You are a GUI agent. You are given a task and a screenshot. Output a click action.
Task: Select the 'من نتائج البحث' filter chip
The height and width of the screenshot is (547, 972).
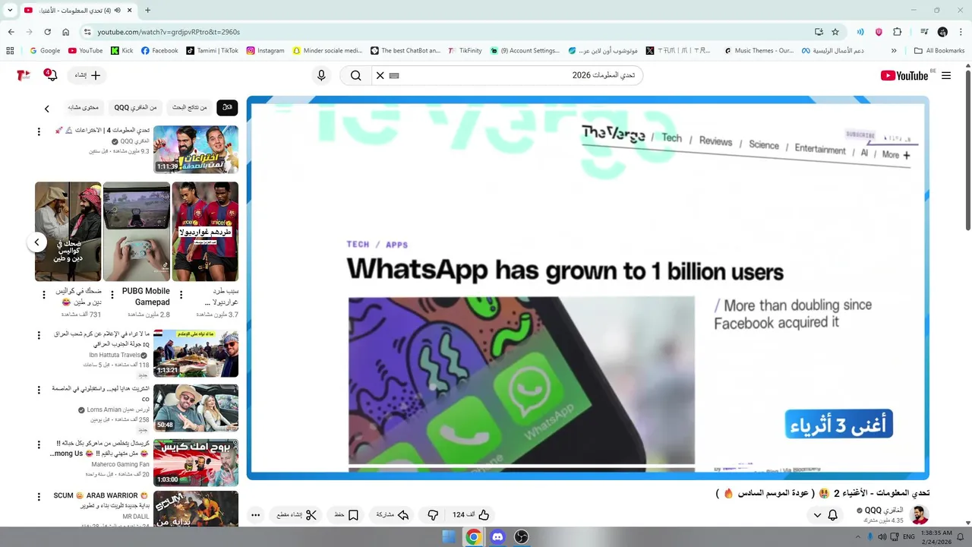189,108
